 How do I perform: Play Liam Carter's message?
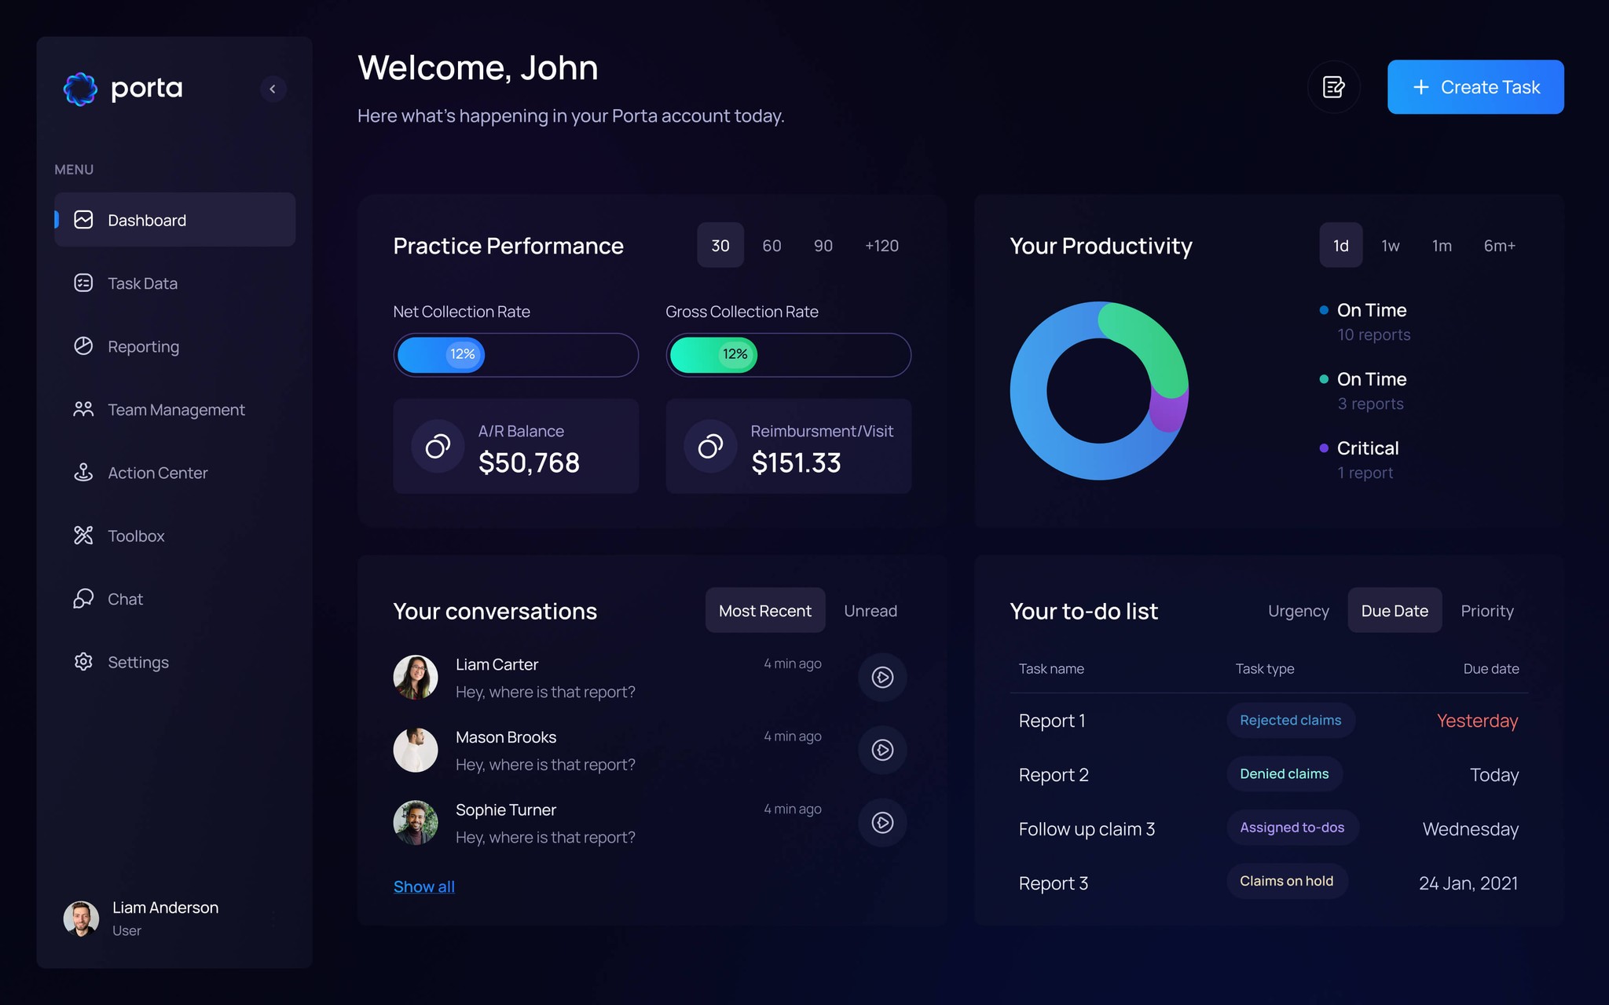[x=882, y=677]
